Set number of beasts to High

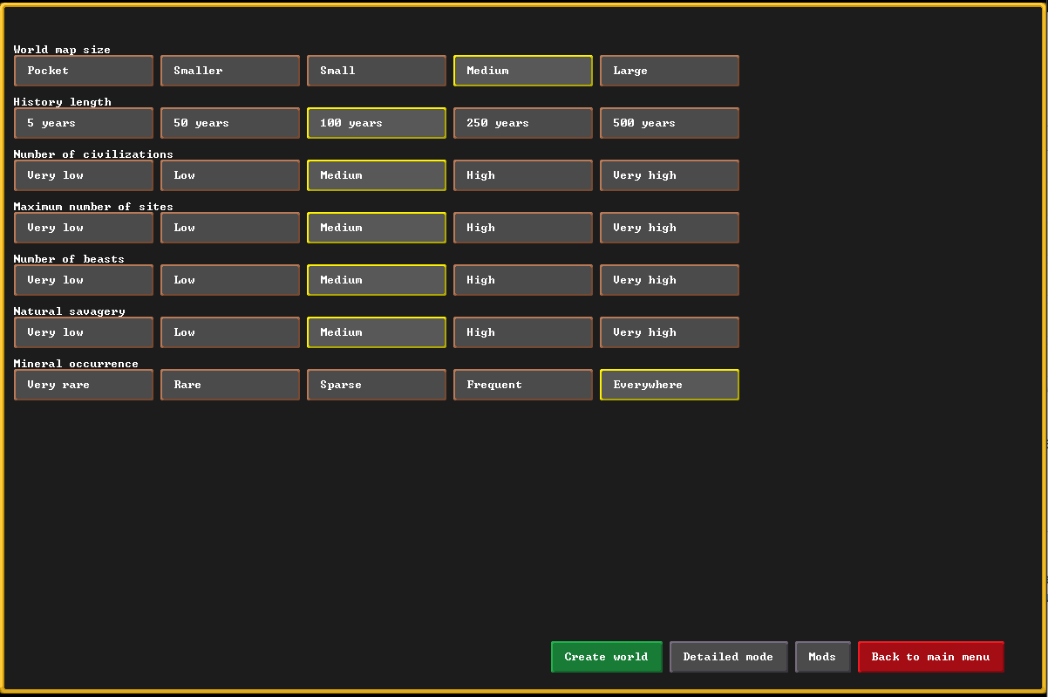pyautogui.click(x=522, y=280)
